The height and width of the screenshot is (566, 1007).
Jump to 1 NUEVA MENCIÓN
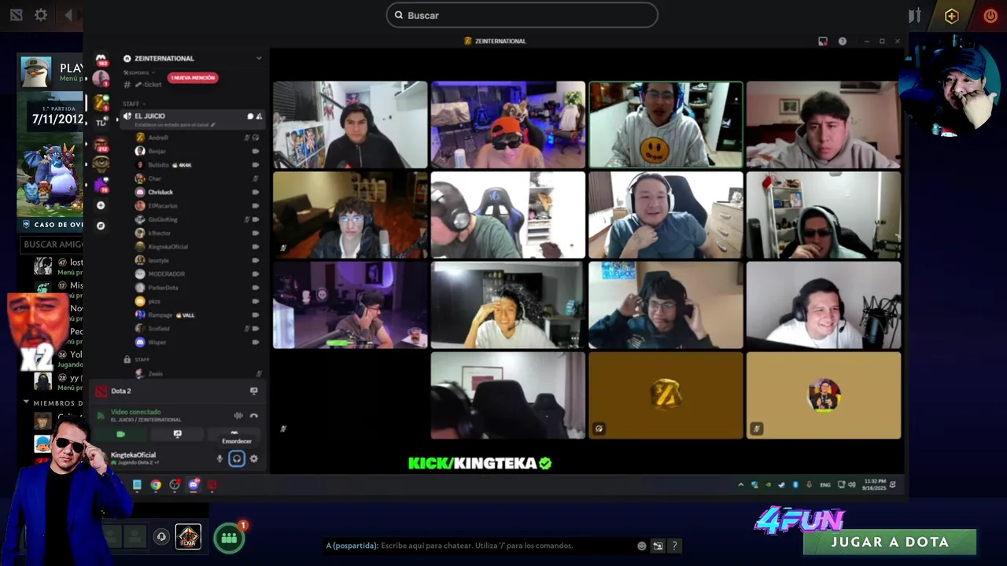[x=192, y=78]
